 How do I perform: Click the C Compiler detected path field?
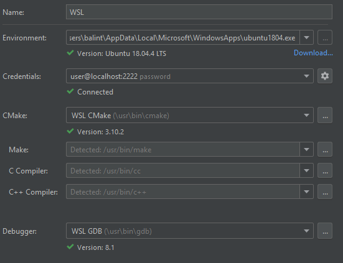tap(183, 170)
